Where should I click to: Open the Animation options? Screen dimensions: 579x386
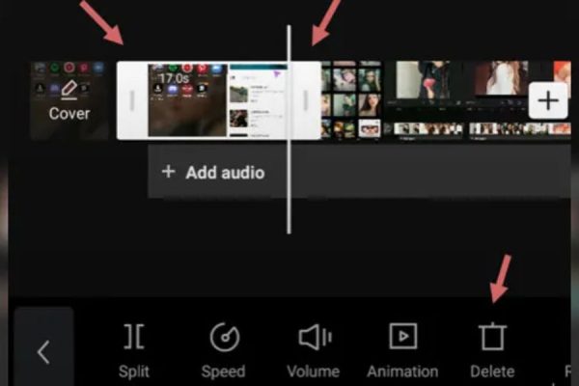(402, 337)
